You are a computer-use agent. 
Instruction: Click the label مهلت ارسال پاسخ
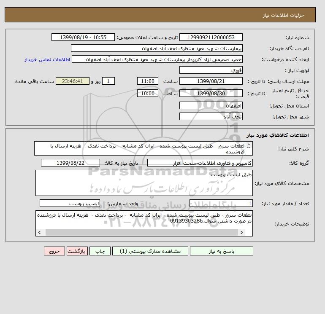click(x=288, y=81)
